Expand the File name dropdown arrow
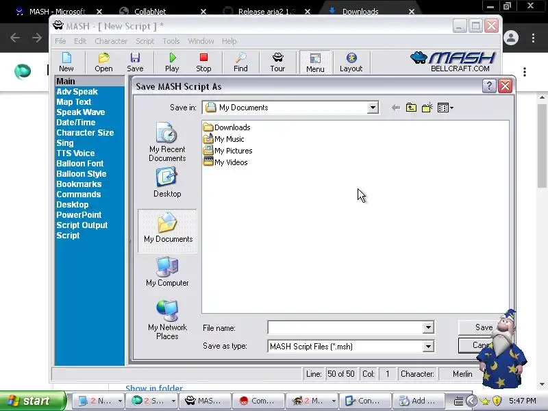 [x=428, y=328]
